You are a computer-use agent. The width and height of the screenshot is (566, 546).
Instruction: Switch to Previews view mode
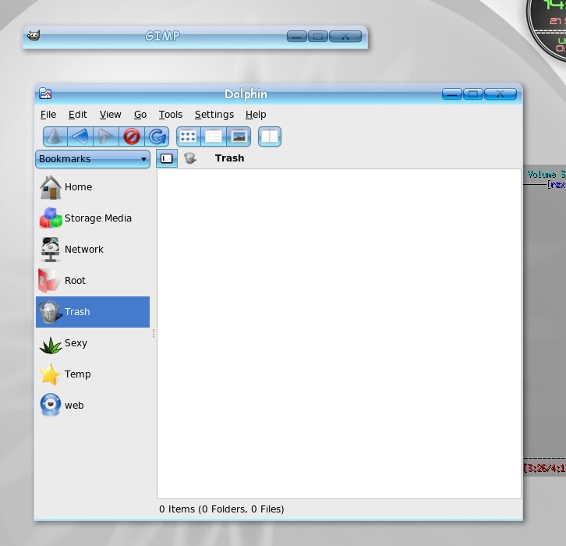[239, 136]
